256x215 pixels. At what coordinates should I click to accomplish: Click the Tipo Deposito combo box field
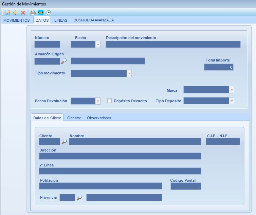click(x=206, y=101)
